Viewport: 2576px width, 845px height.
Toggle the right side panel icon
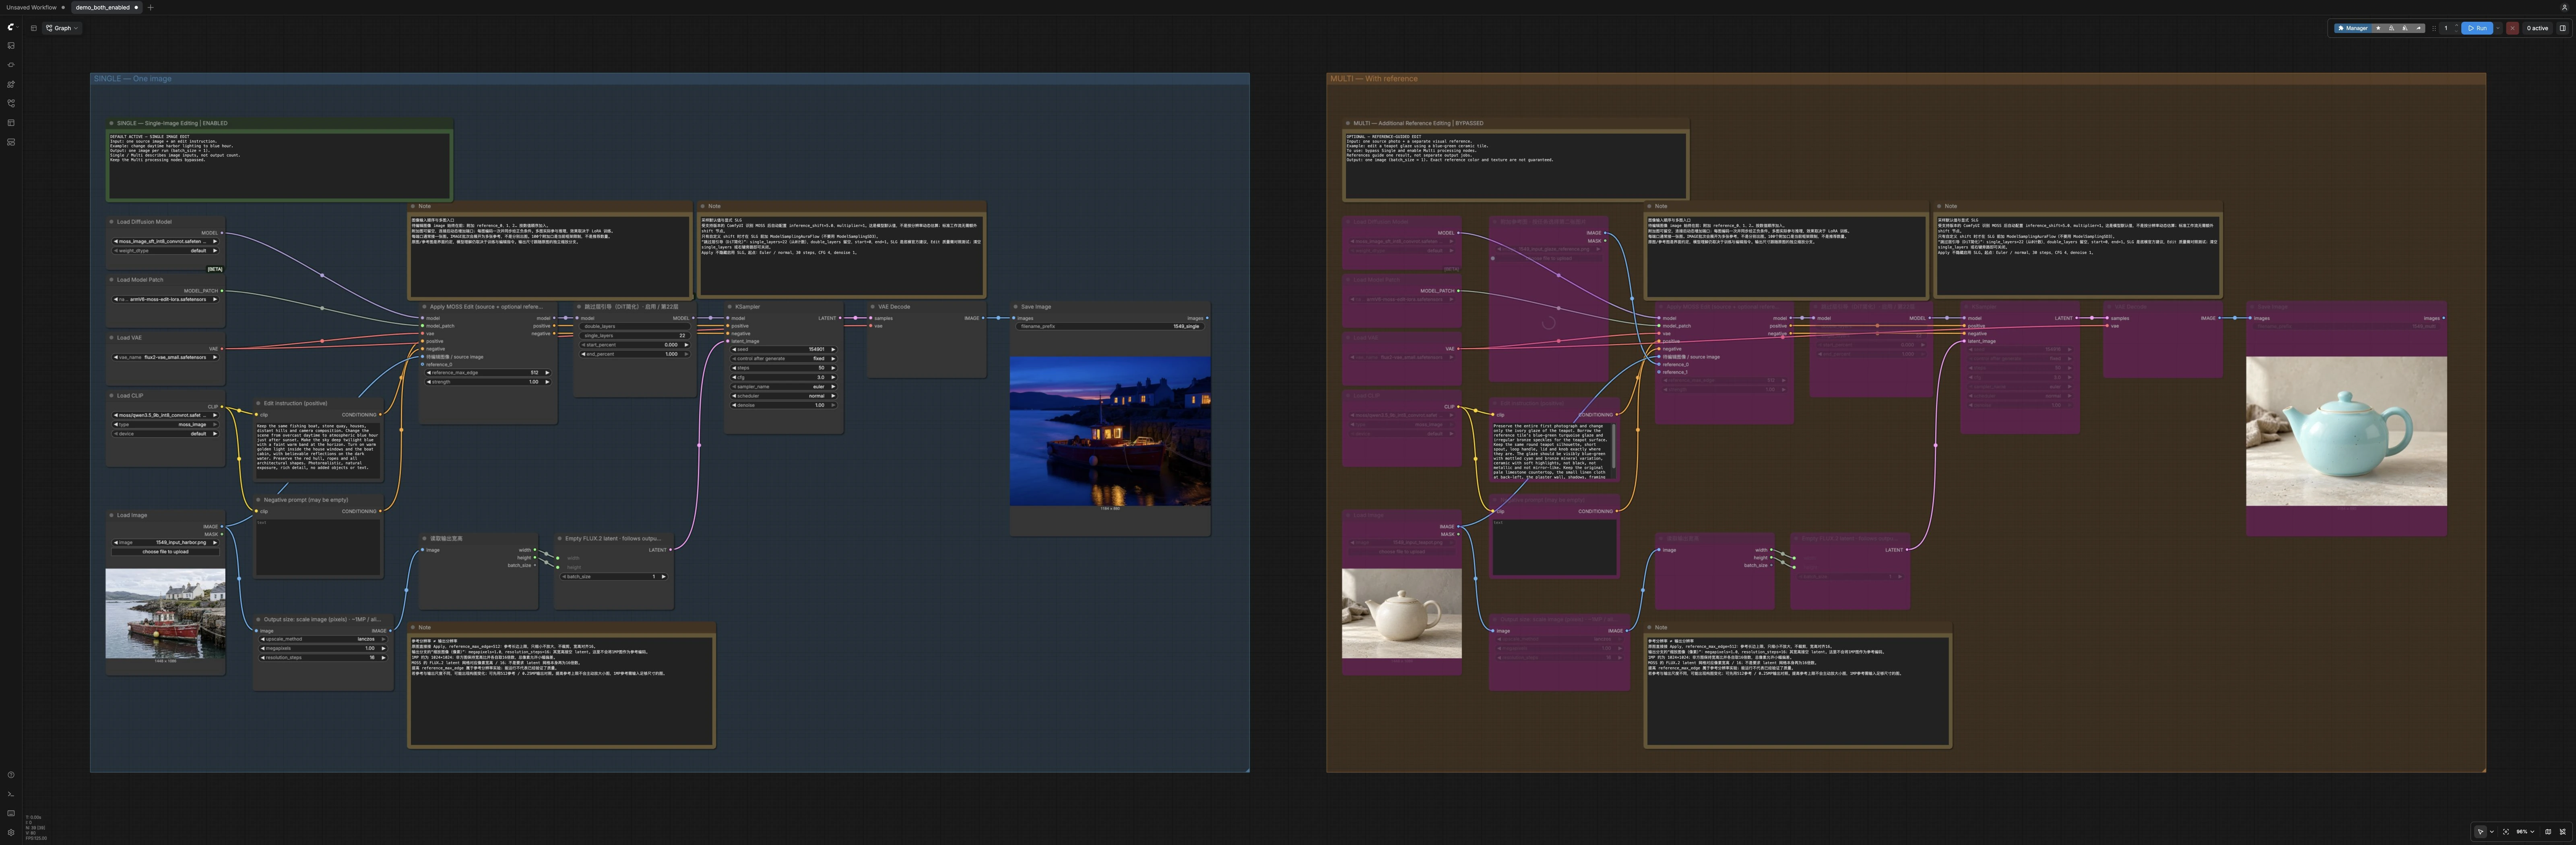(2563, 28)
